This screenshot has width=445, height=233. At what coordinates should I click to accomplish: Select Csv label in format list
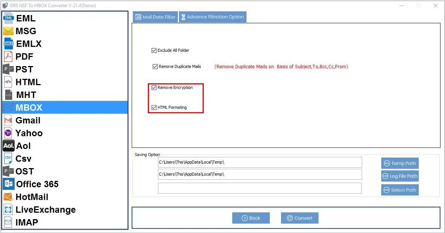[24, 159]
